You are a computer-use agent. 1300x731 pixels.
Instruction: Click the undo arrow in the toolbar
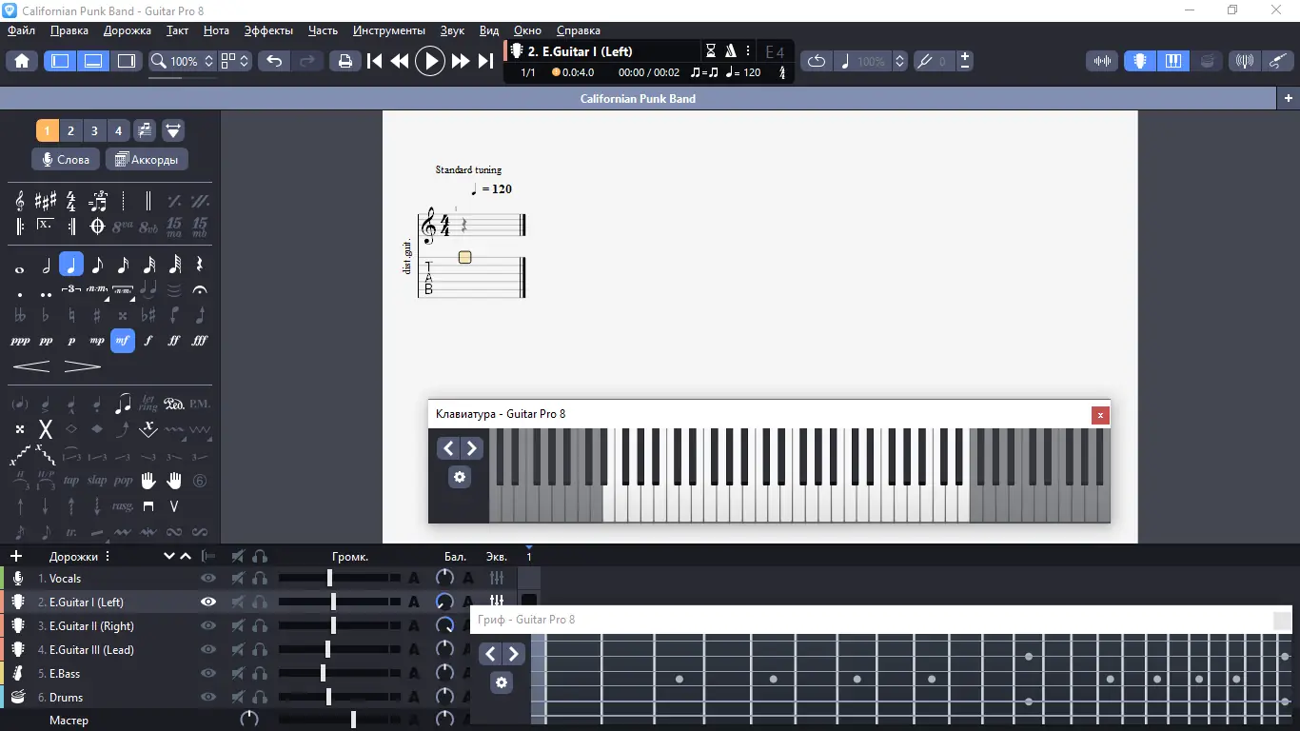[x=274, y=61]
